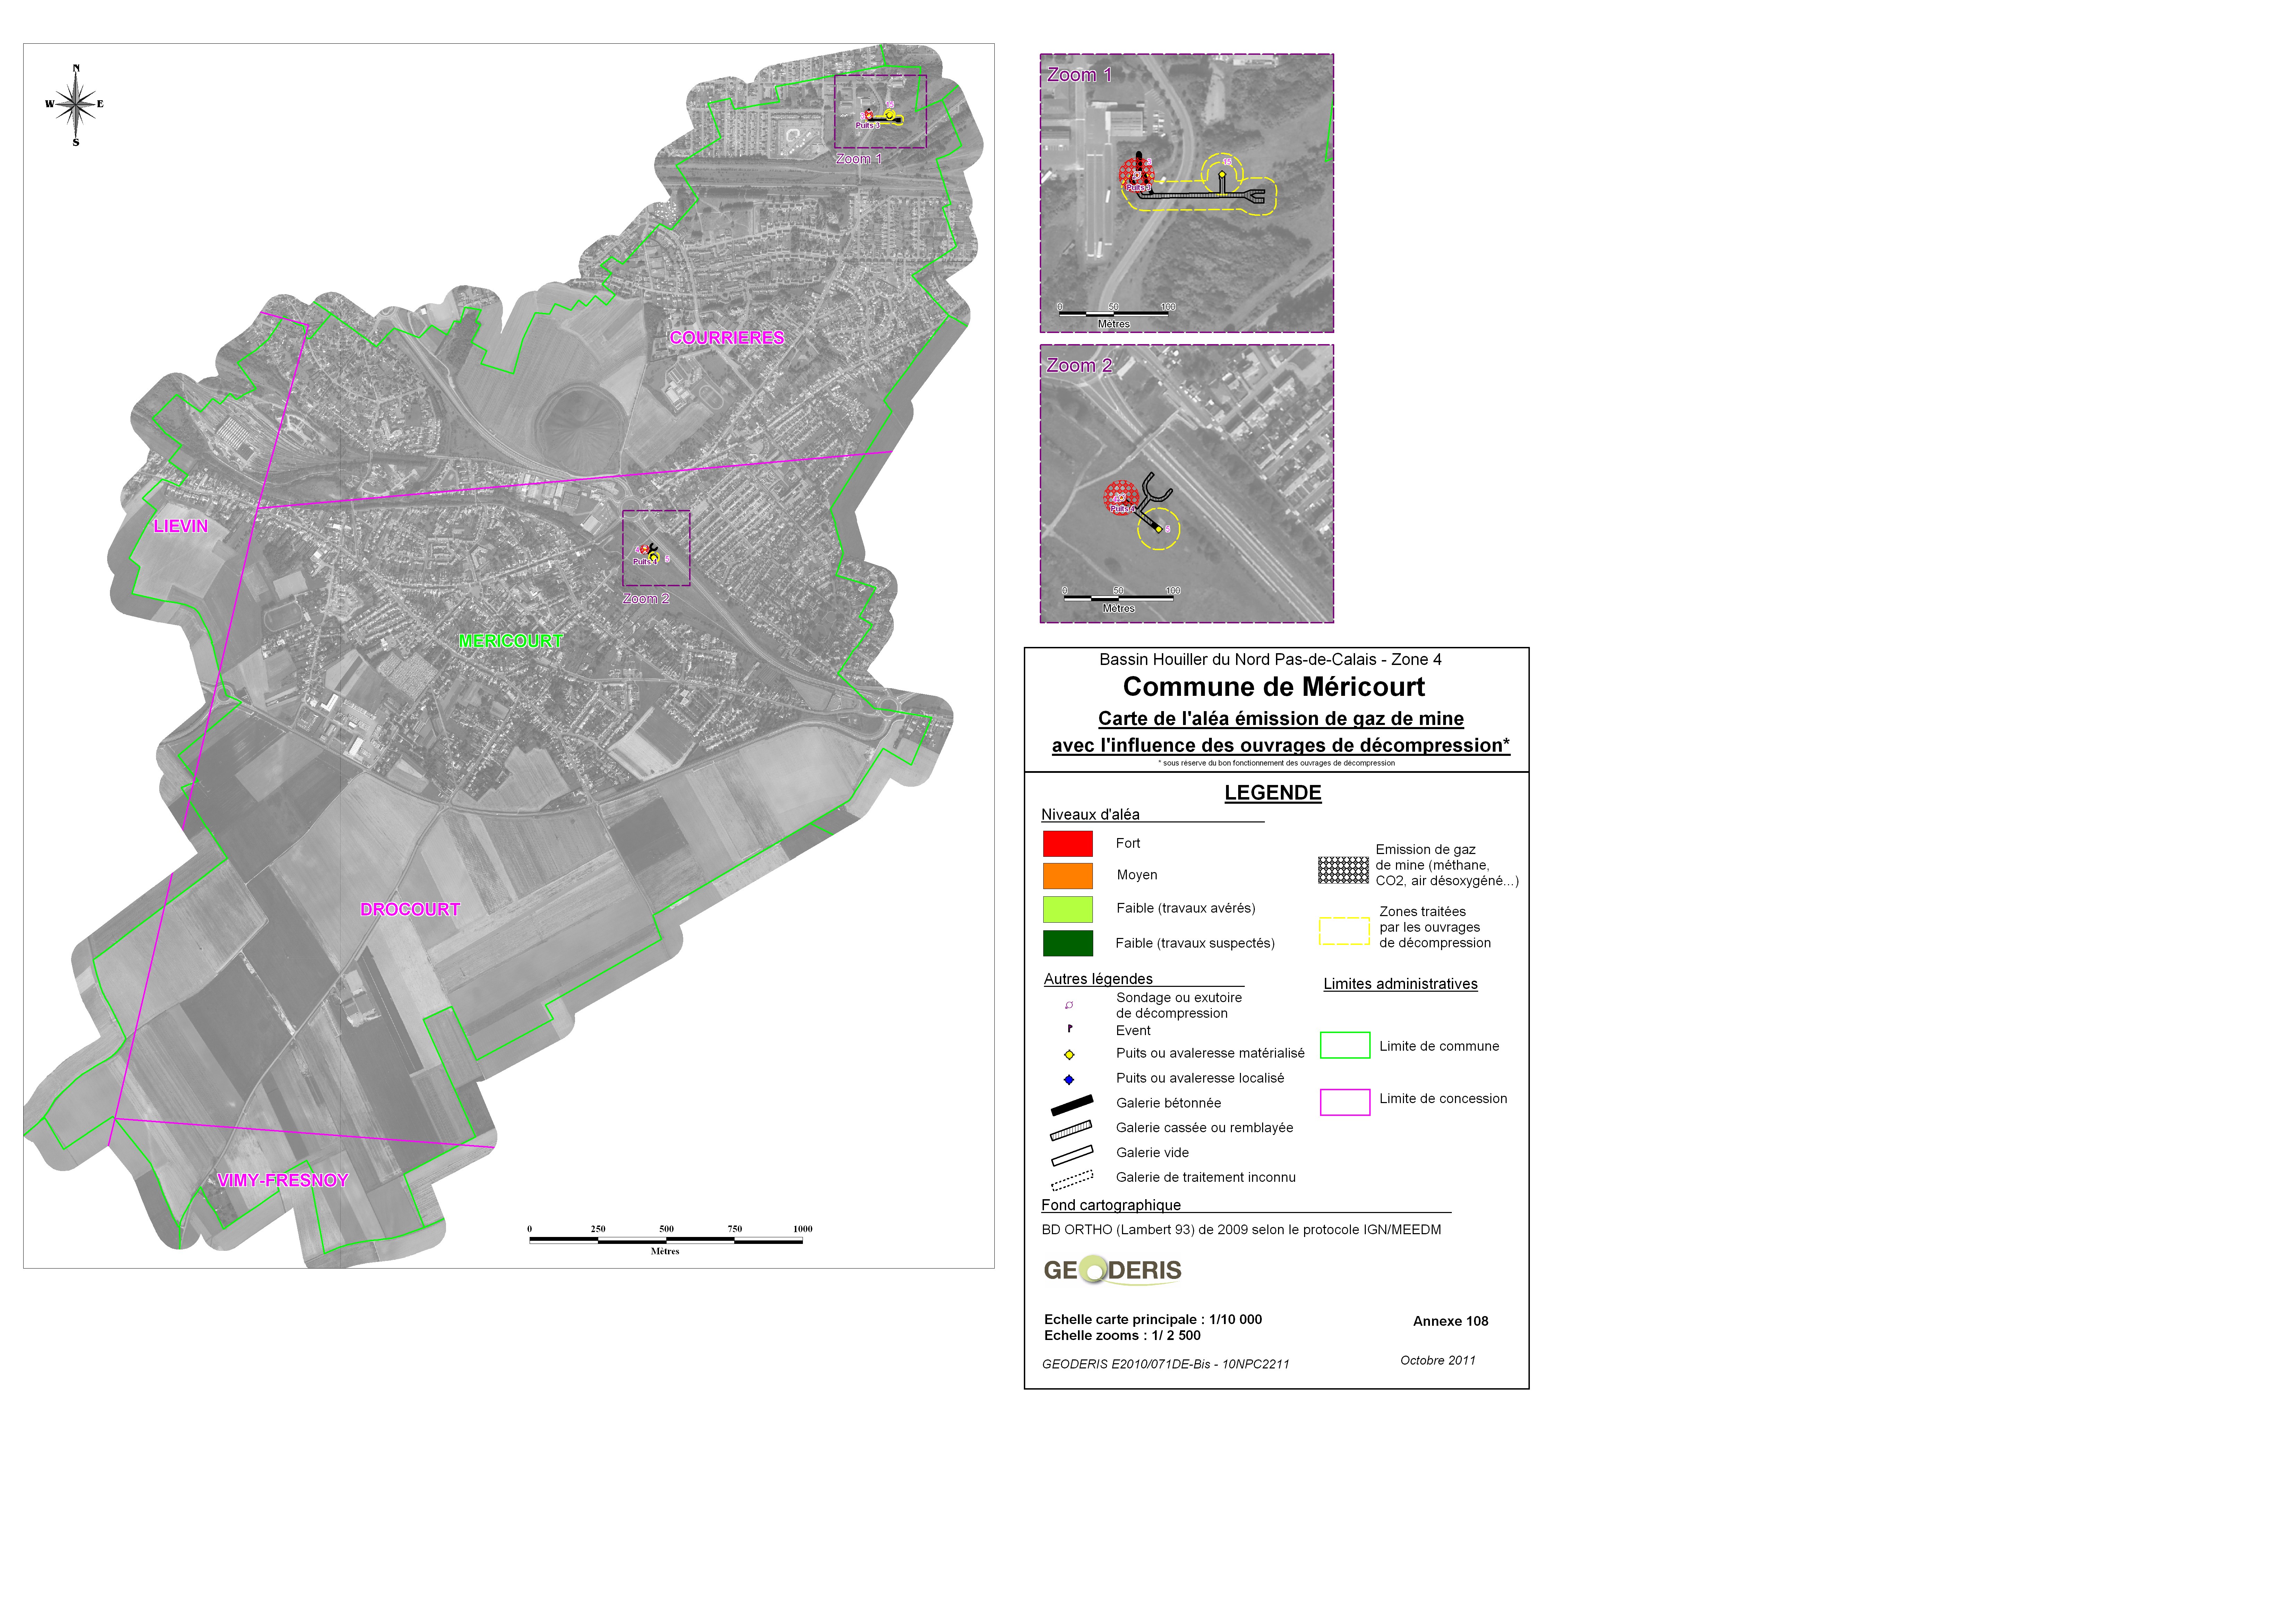Click the Event flag symbol in legend
This screenshot has width=2296, height=1622.
pos(1069,1028)
